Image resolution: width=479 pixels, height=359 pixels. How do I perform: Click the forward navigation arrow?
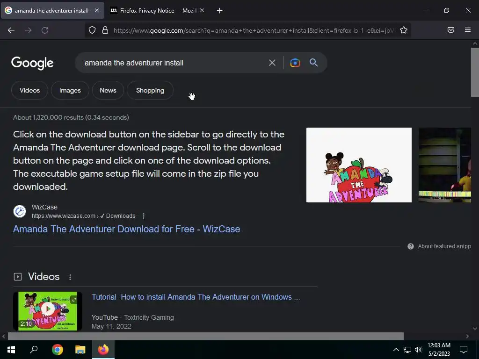(x=28, y=30)
